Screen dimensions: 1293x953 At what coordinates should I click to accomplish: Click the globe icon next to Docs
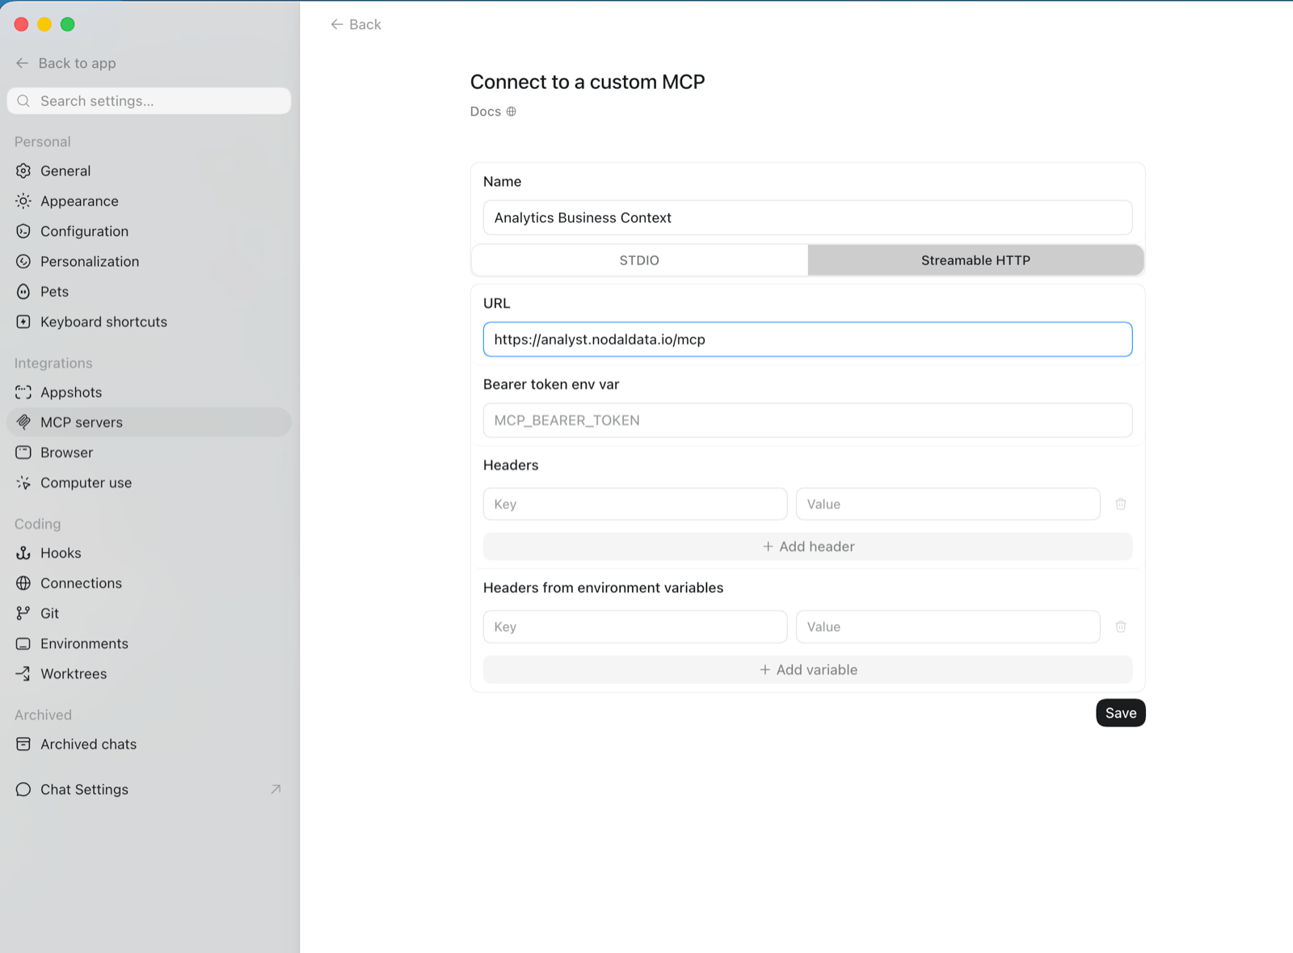pyautogui.click(x=511, y=112)
